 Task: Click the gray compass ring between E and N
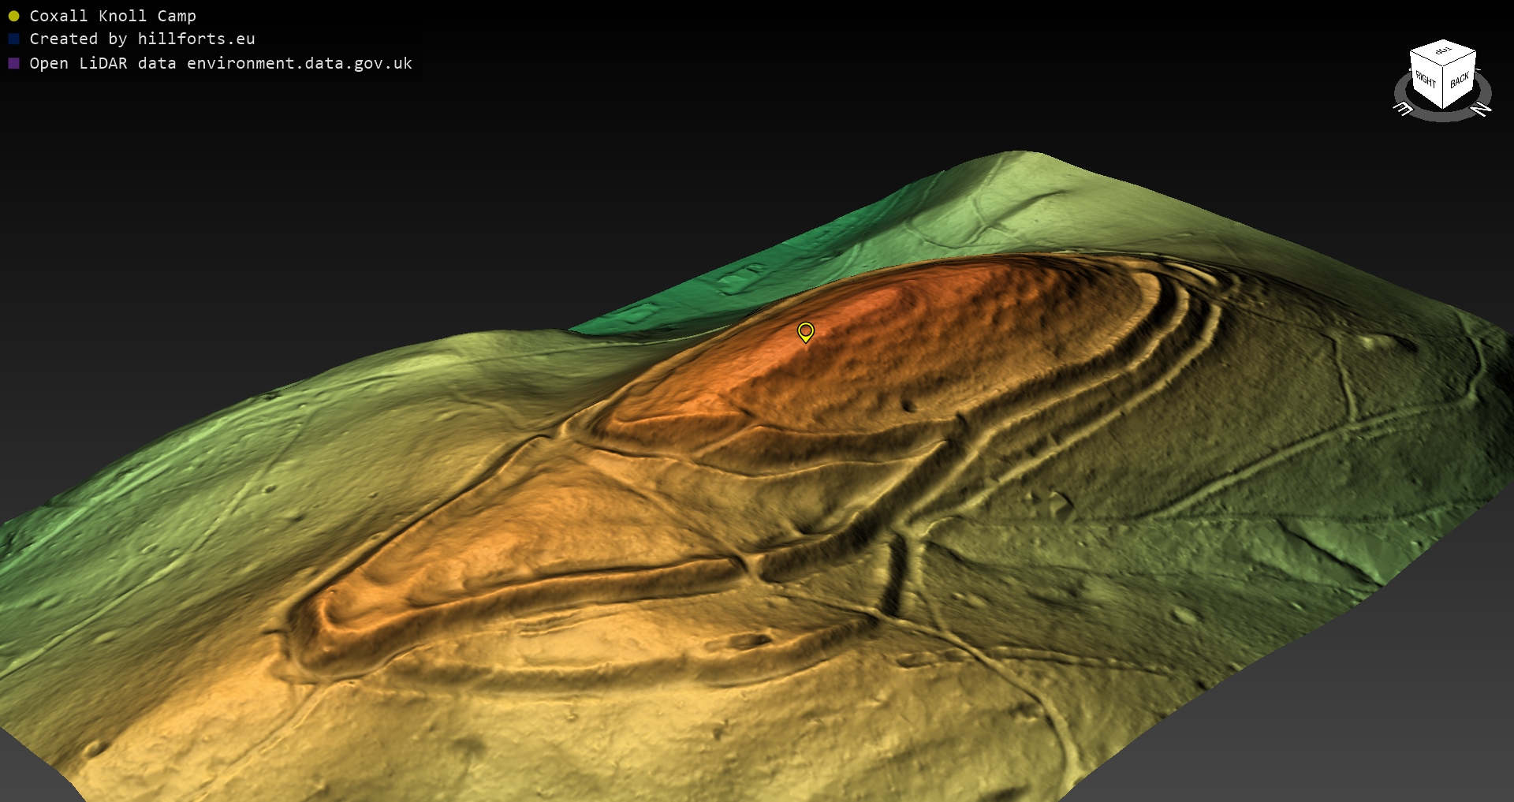(x=1443, y=118)
